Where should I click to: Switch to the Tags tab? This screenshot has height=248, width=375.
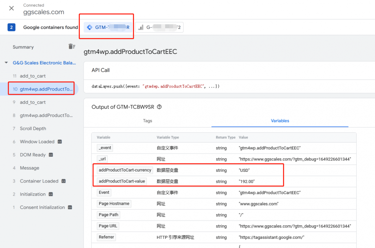point(148,121)
